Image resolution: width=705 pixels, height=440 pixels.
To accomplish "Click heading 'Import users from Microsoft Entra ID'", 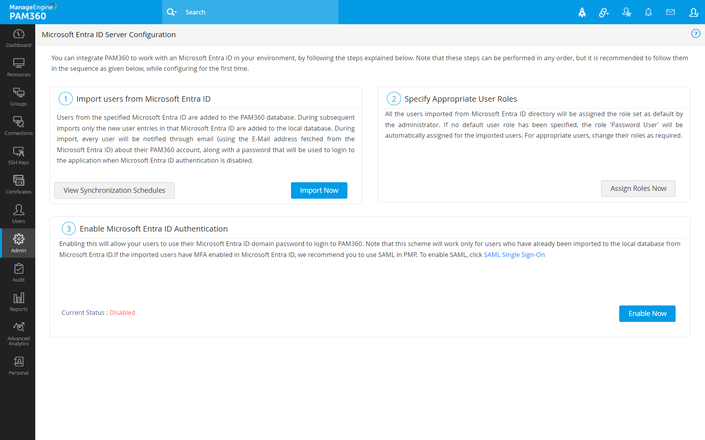I will [x=143, y=99].
